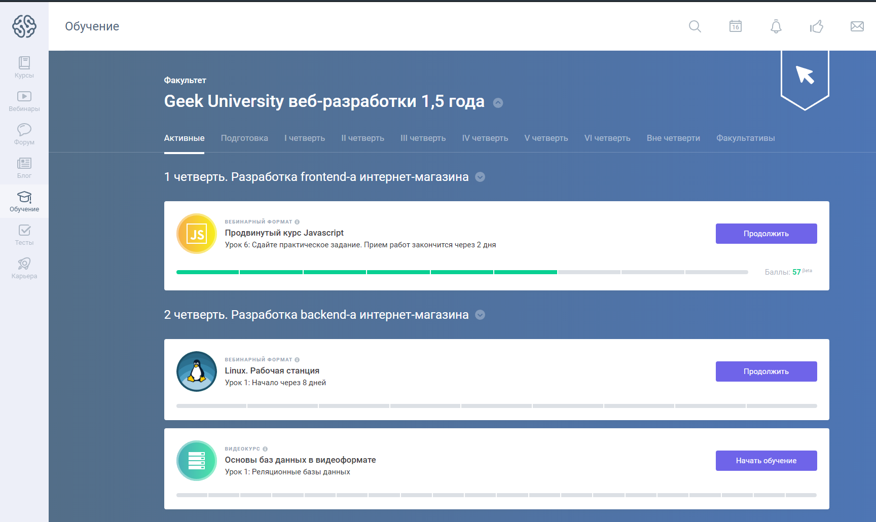
Task: Click the Баллы: 57 score
Action: pyautogui.click(x=788, y=272)
